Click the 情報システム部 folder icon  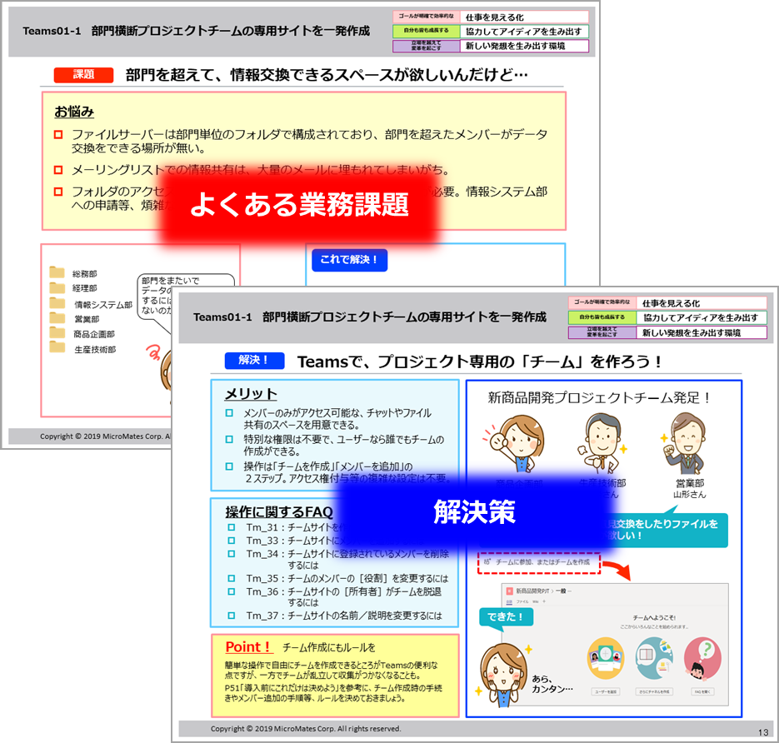[57, 303]
